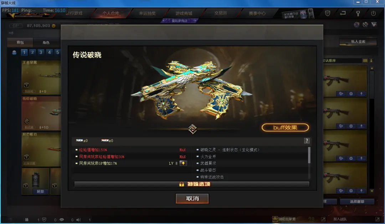Expand the locked 特殊选项 bar
Image resolution: width=385 pixels, height=224 pixels.
point(192,184)
